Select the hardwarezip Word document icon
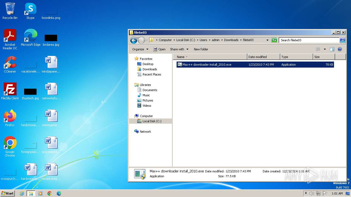The width and height of the screenshot is (351, 197). (30, 172)
